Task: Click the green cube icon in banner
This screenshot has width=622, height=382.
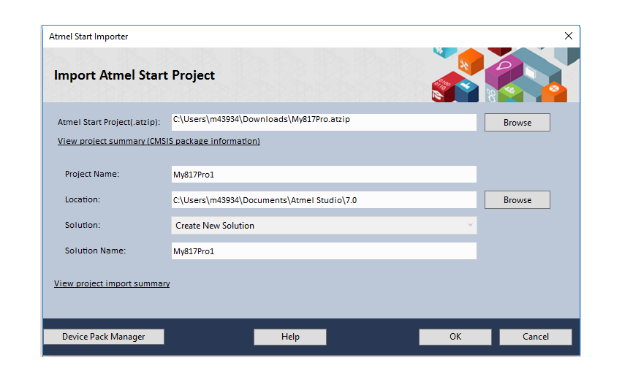Action: [510, 91]
